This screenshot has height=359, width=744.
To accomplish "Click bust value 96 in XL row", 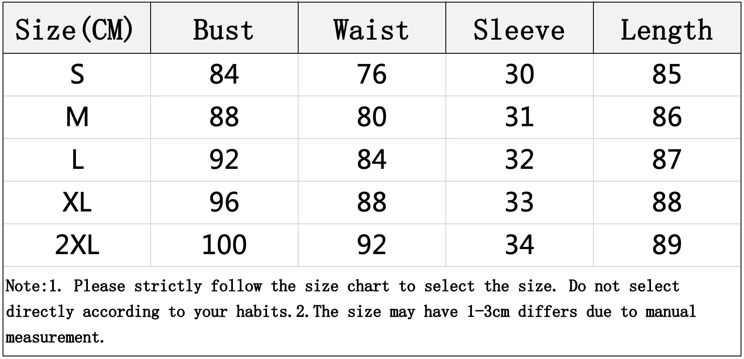I will click(x=224, y=202).
